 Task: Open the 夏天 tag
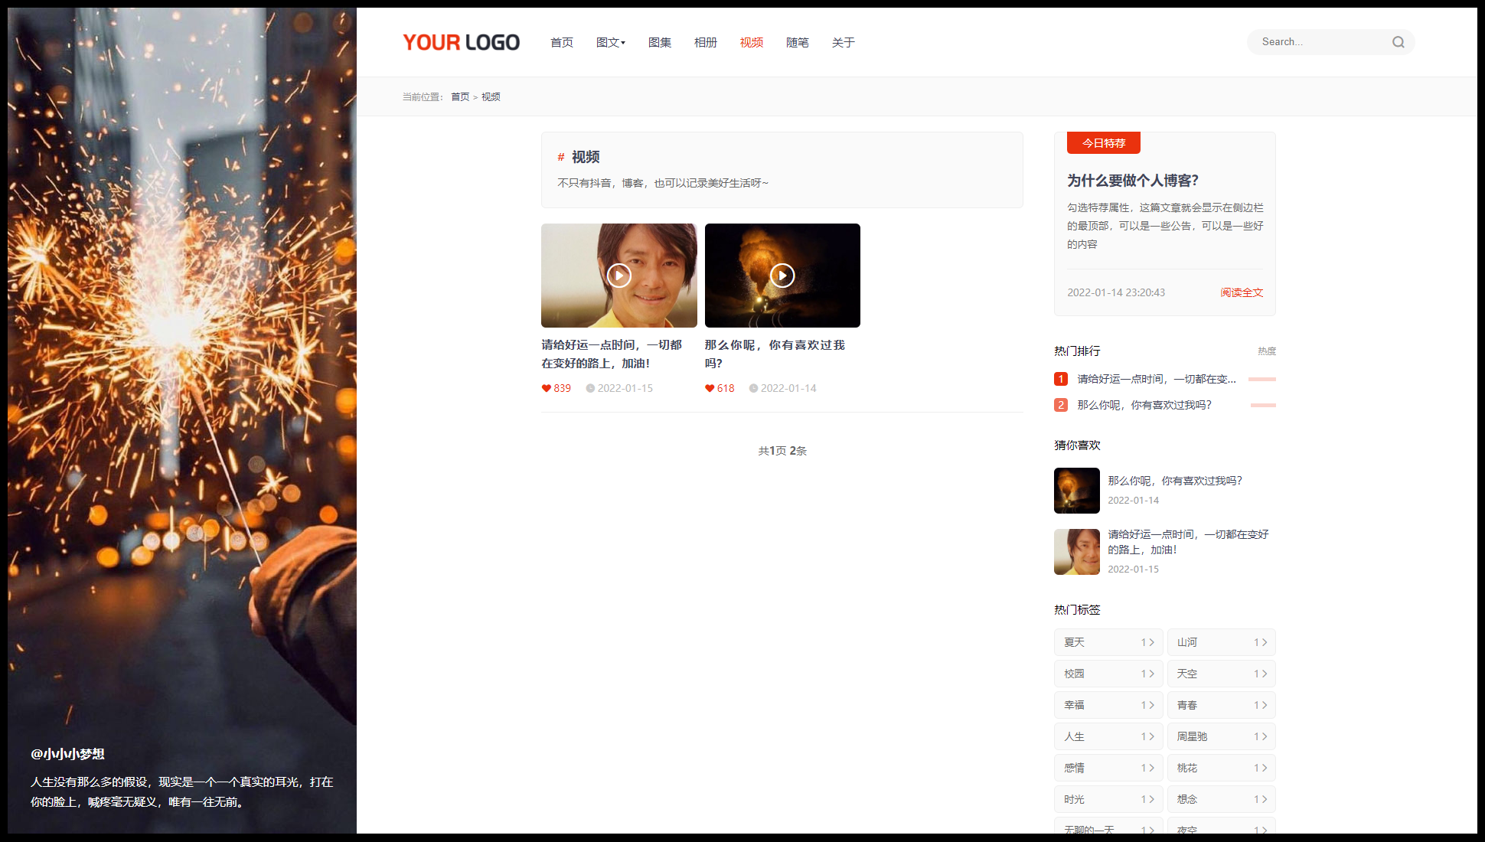(x=1108, y=642)
